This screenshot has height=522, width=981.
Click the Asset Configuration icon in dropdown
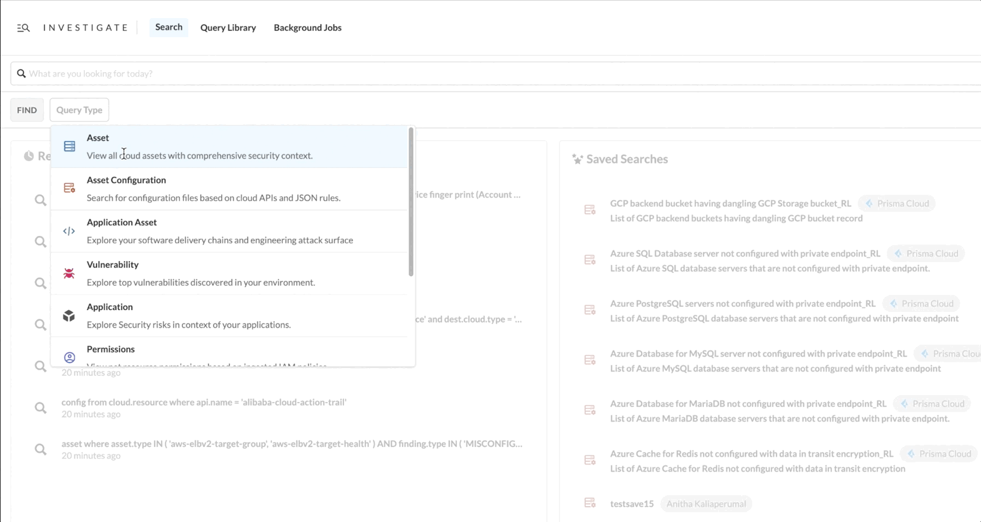pyautogui.click(x=70, y=188)
